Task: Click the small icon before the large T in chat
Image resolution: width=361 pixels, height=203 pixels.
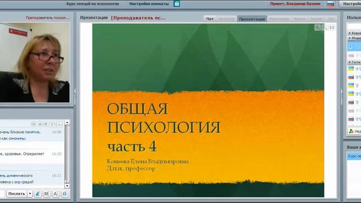Action: pyautogui.click(x=46, y=124)
